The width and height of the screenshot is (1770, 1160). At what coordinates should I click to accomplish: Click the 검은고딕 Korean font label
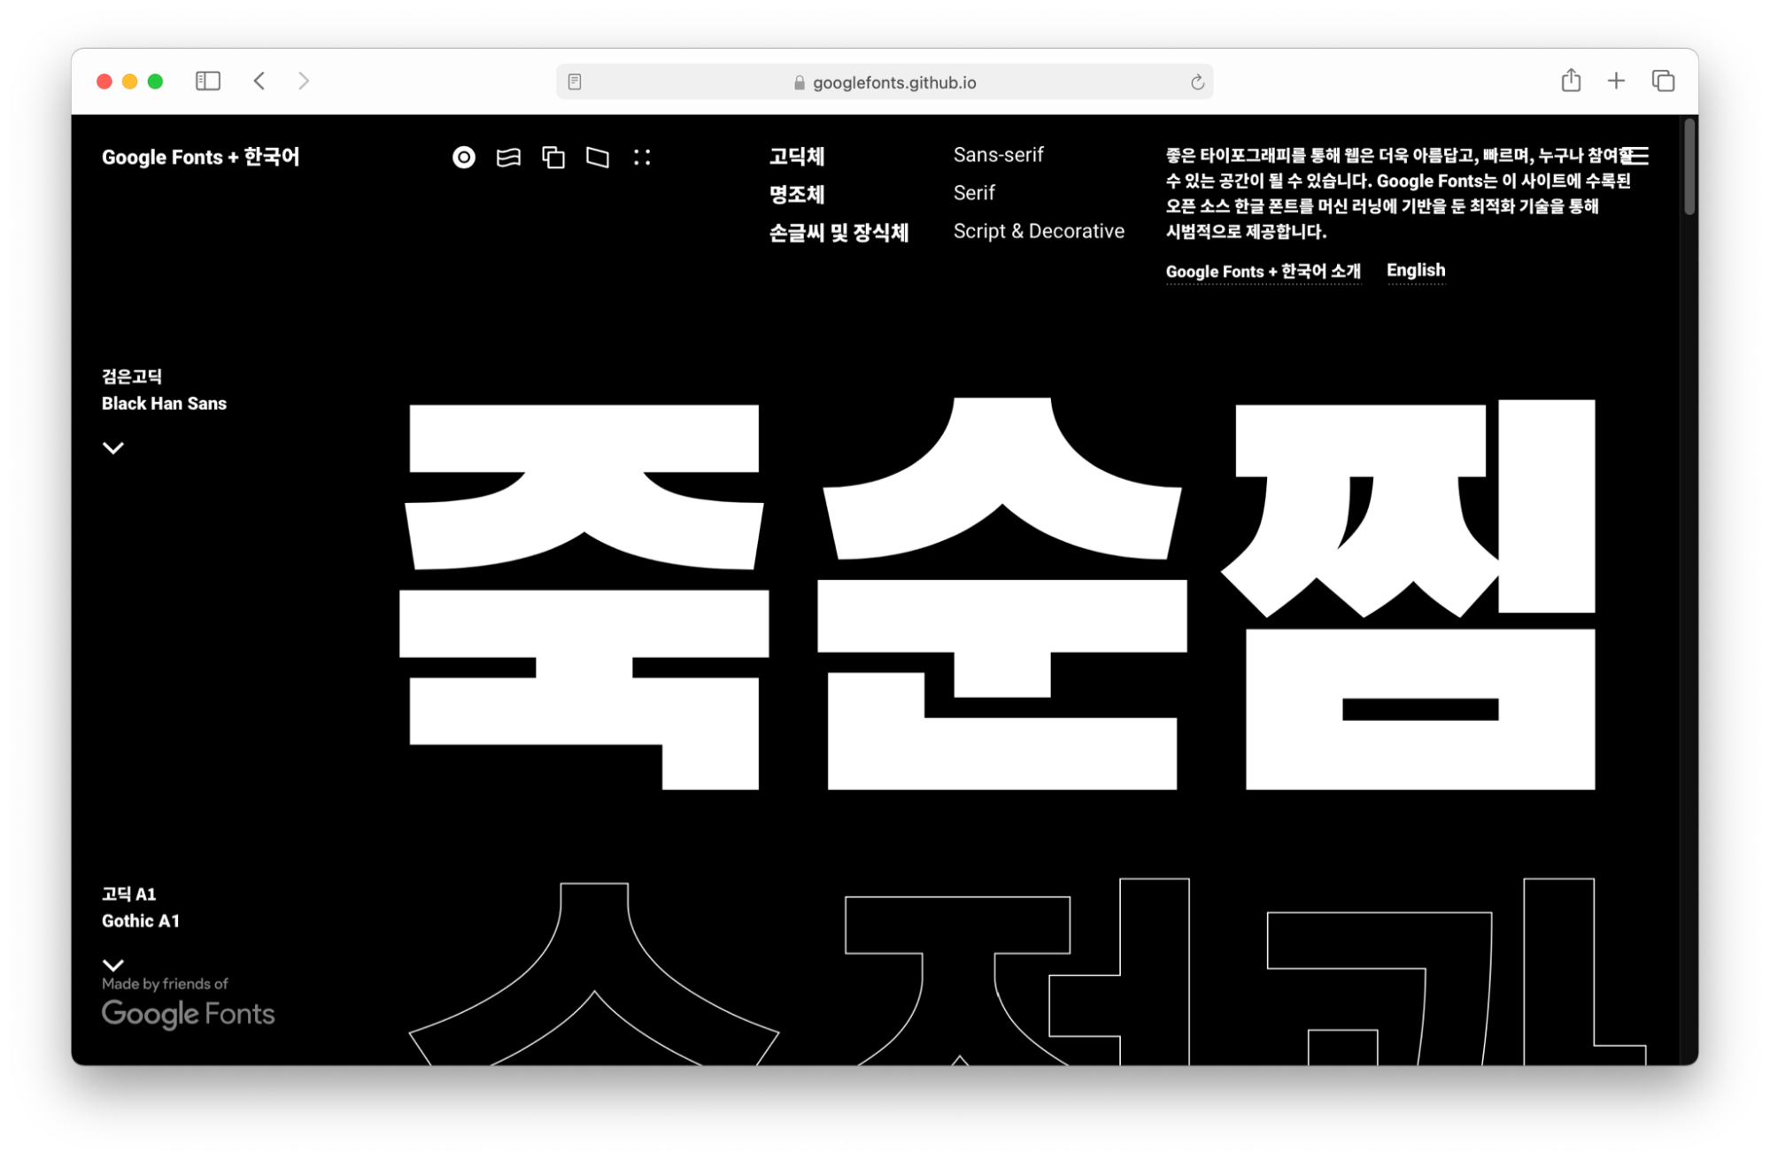[132, 377]
